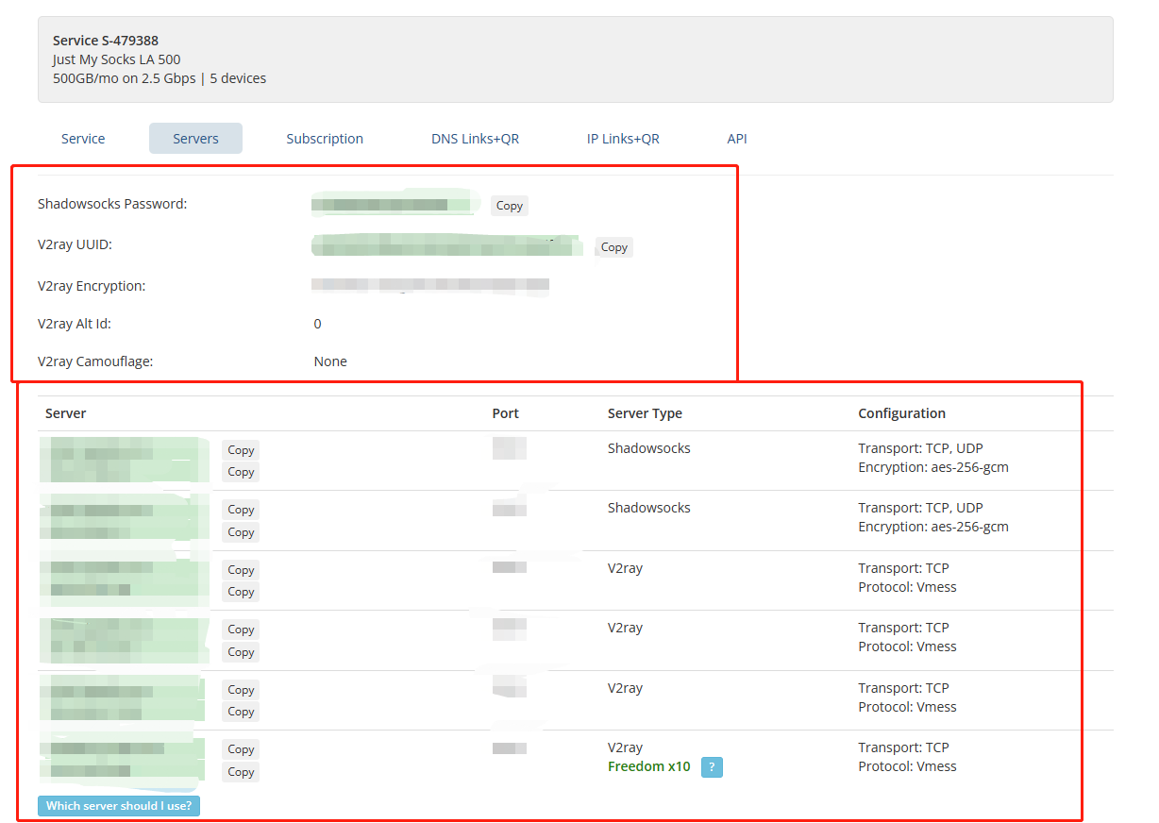The height and width of the screenshot is (823, 1159).
Task: Click the "V2ray Camouflage:" label
Action: (x=95, y=361)
